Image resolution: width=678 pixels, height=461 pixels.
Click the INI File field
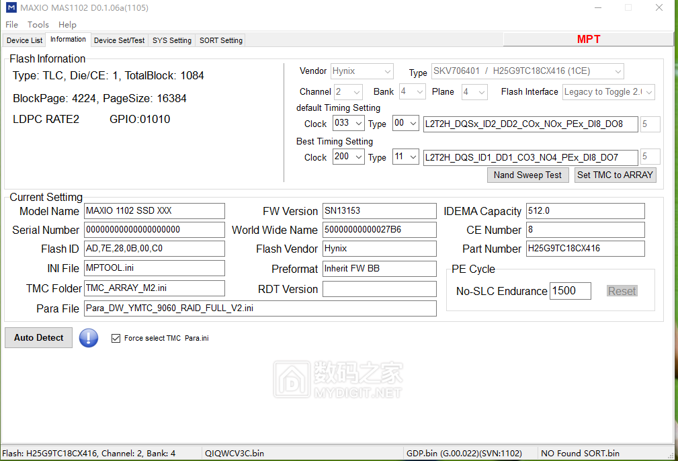coord(155,268)
